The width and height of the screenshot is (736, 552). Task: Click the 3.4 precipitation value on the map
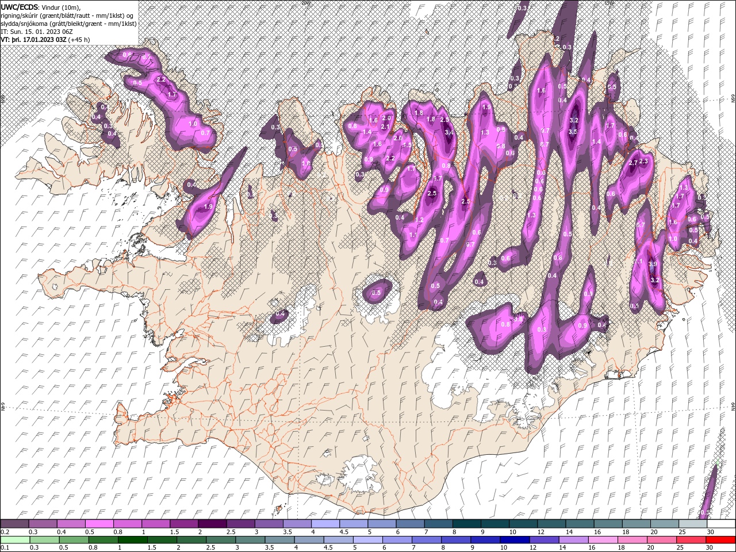click(x=449, y=132)
